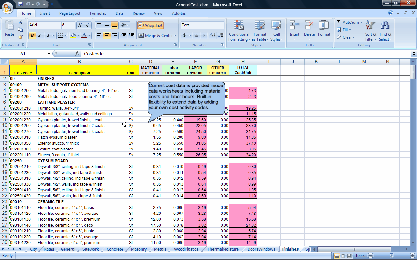
Task: Decrease decimal places
Action: tap(221, 35)
